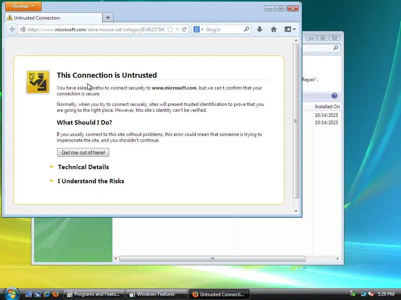The height and width of the screenshot is (300, 401).
Task: Open a new tab with plus button
Action: point(108,18)
